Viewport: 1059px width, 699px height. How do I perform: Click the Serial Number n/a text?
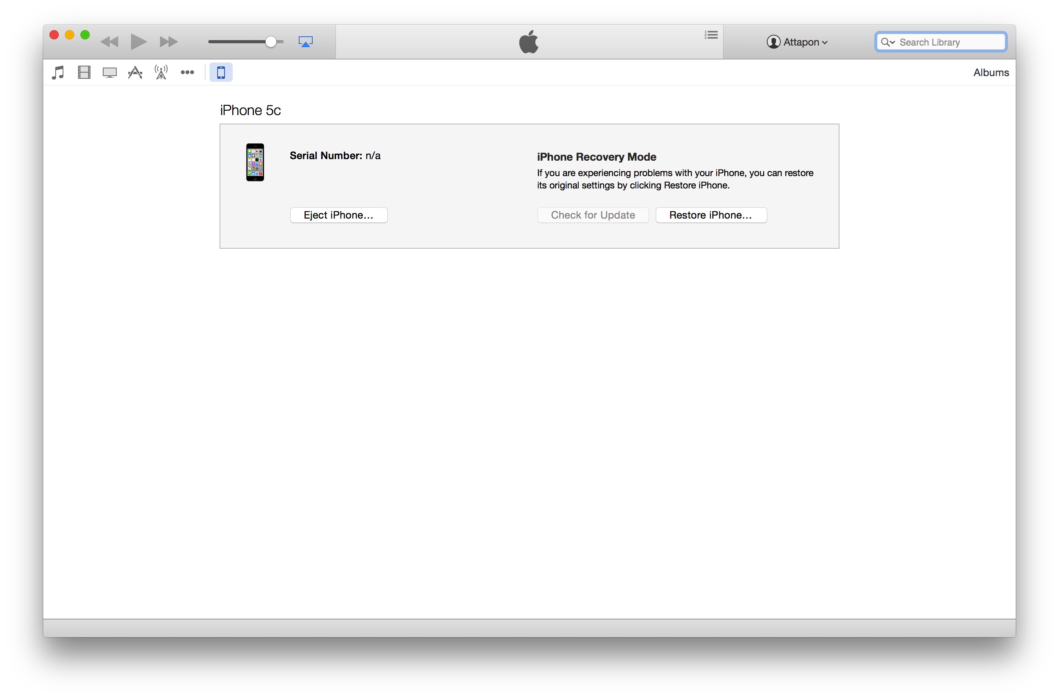pos(335,156)
